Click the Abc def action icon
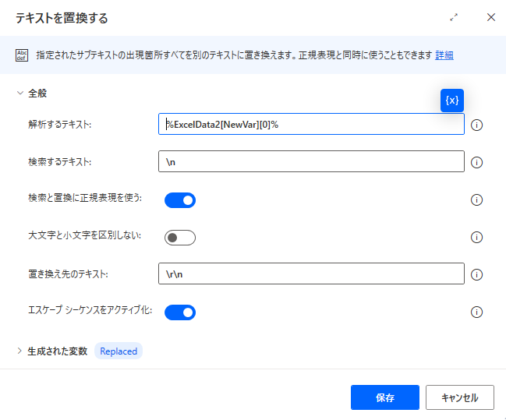 click(x=22, y=55)
